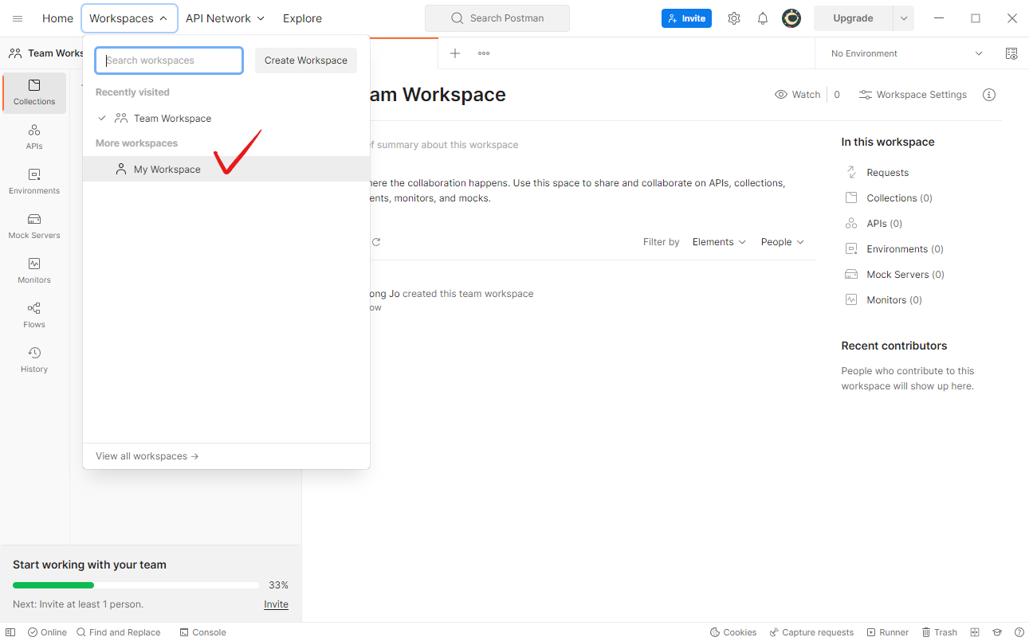Focus Search workspaces field
The width and height of the screenshot is (1029, 641).
pyautogui.click(x=169, y=61)
